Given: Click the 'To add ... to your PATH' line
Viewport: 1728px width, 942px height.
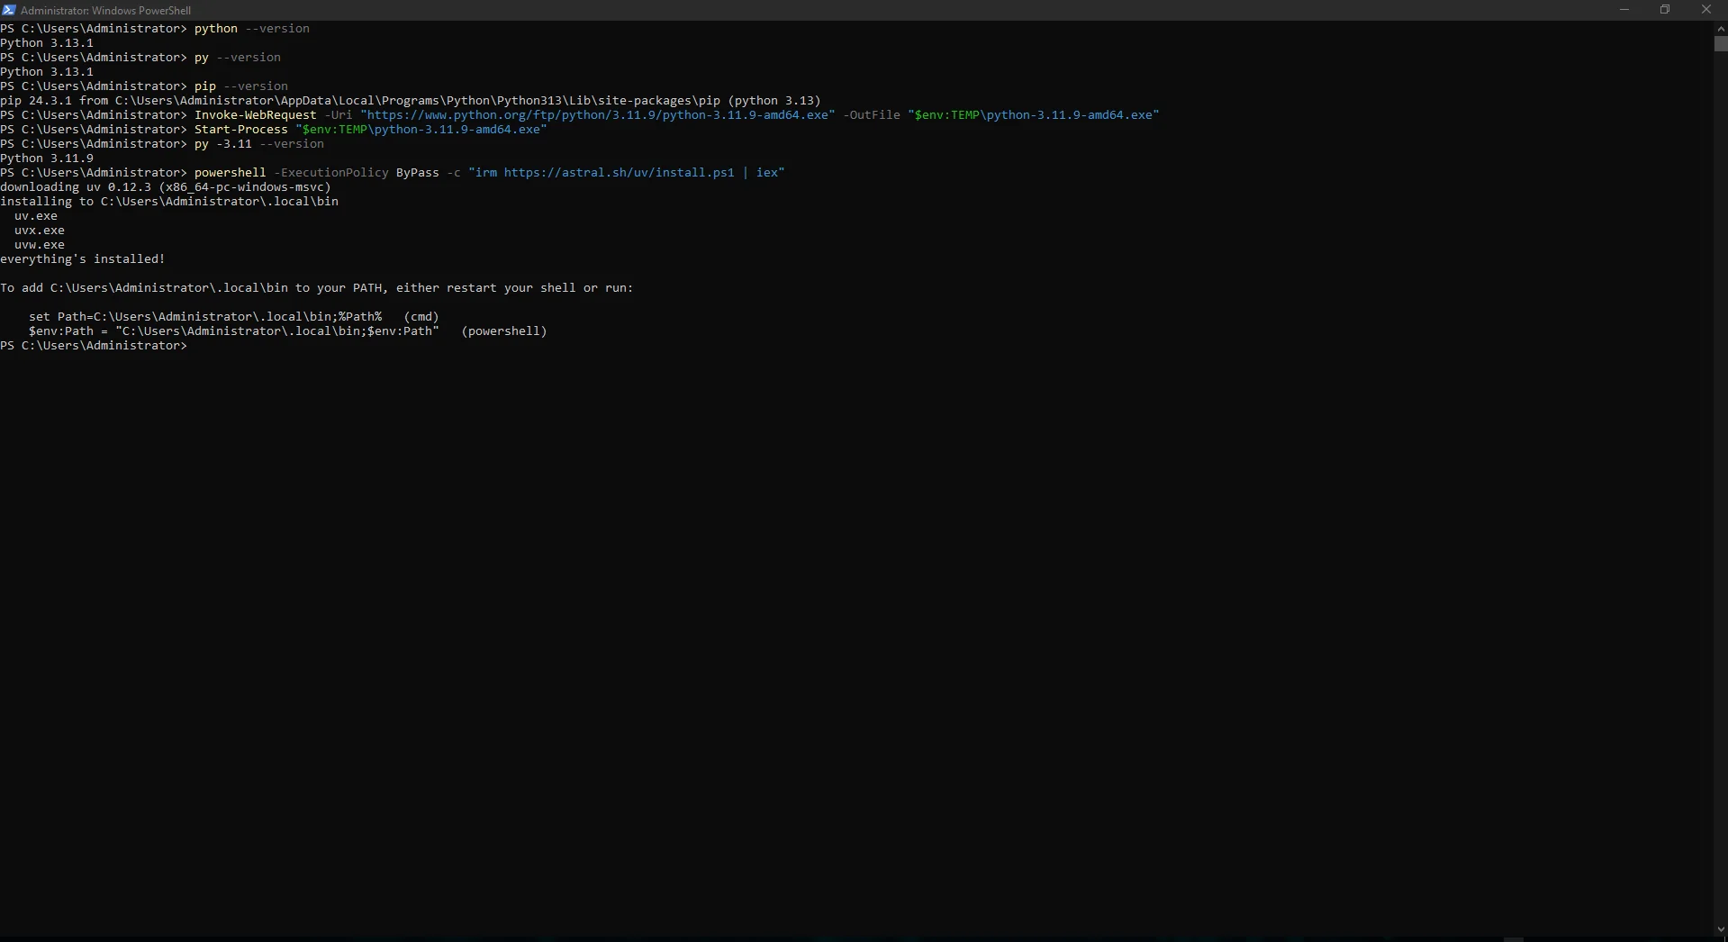Looking at the screenshot, I should 317,288.
